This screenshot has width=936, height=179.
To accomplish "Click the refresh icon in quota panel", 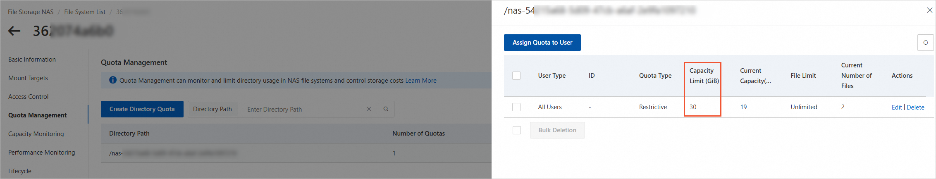I will point(925,43).
